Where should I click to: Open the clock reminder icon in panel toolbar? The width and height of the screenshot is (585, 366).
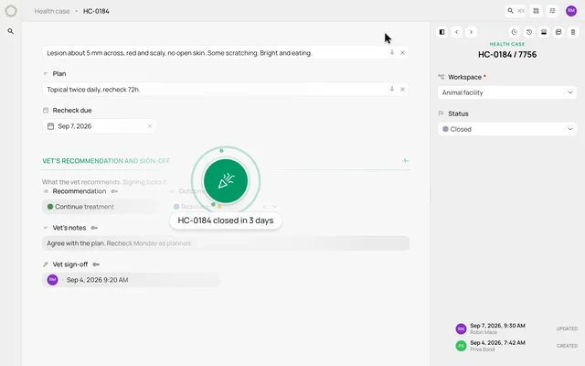515,32
